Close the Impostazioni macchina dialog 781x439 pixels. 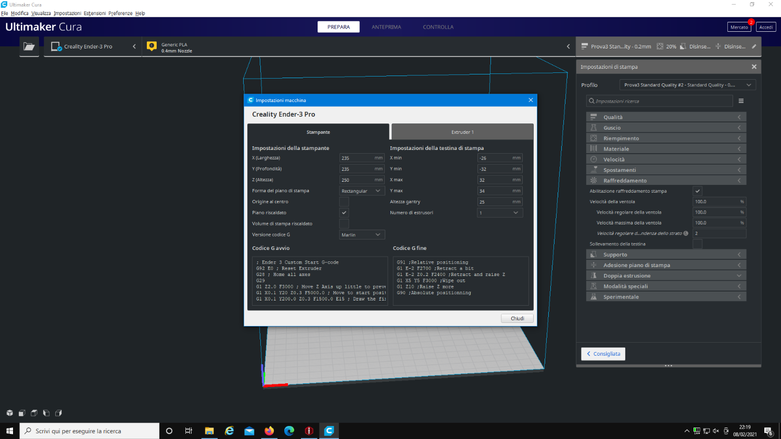[x=531, y=100]
